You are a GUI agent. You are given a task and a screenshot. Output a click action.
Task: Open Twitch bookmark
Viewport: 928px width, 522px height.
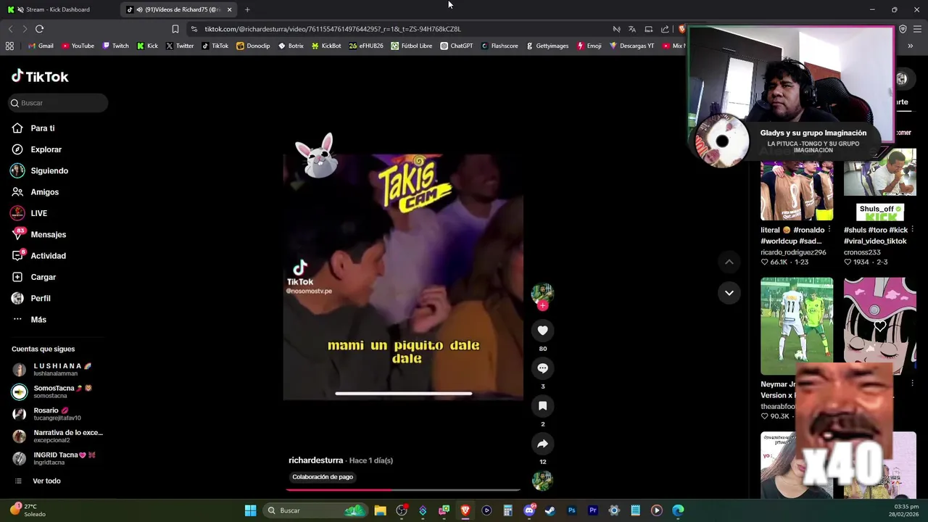click(x=115, y=46)
